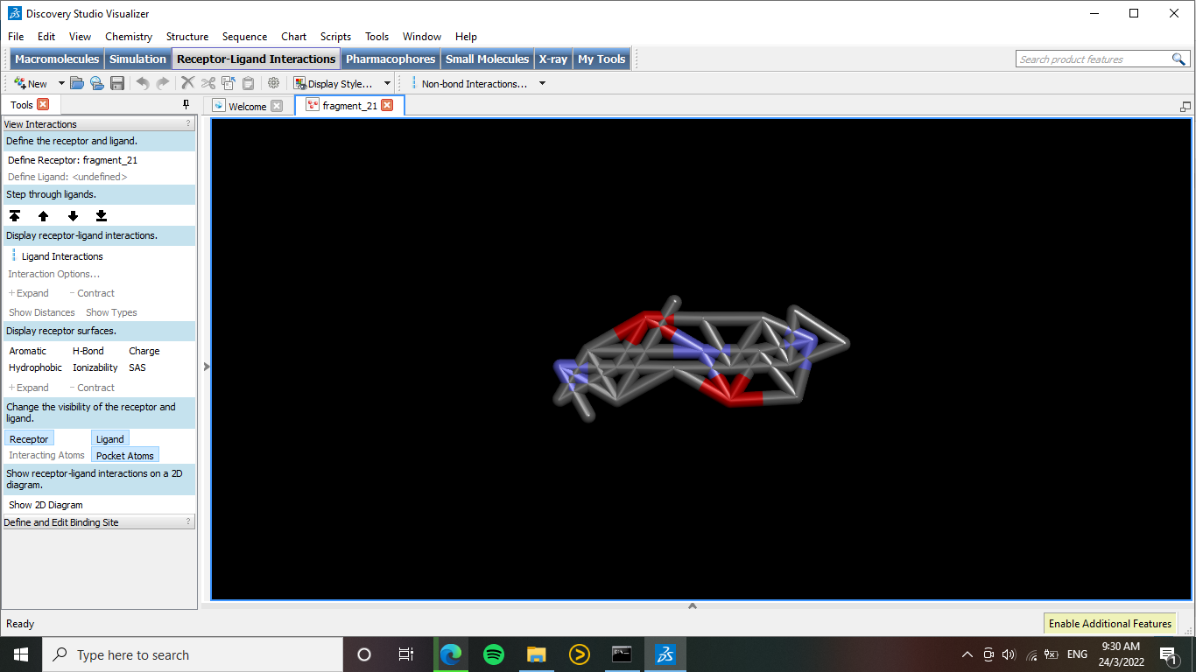Select the Macromolecules toolset tab
The image size is (1196, 672).
pyautogui.click(x=57, y=59)
